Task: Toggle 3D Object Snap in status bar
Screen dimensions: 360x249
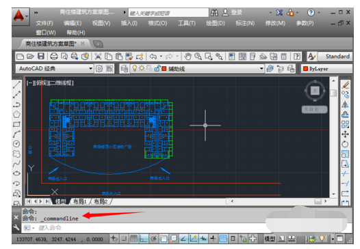Action: pyautogui.click(x=174, y=239)
